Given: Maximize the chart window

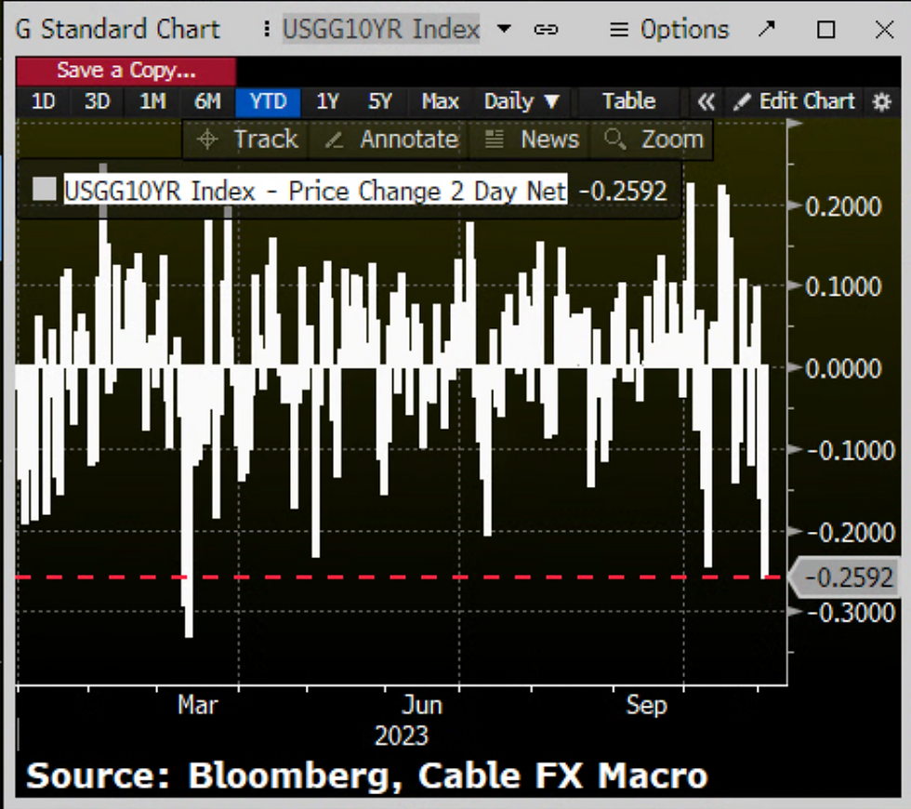Looking at the screenshot, I should (826, 30).
